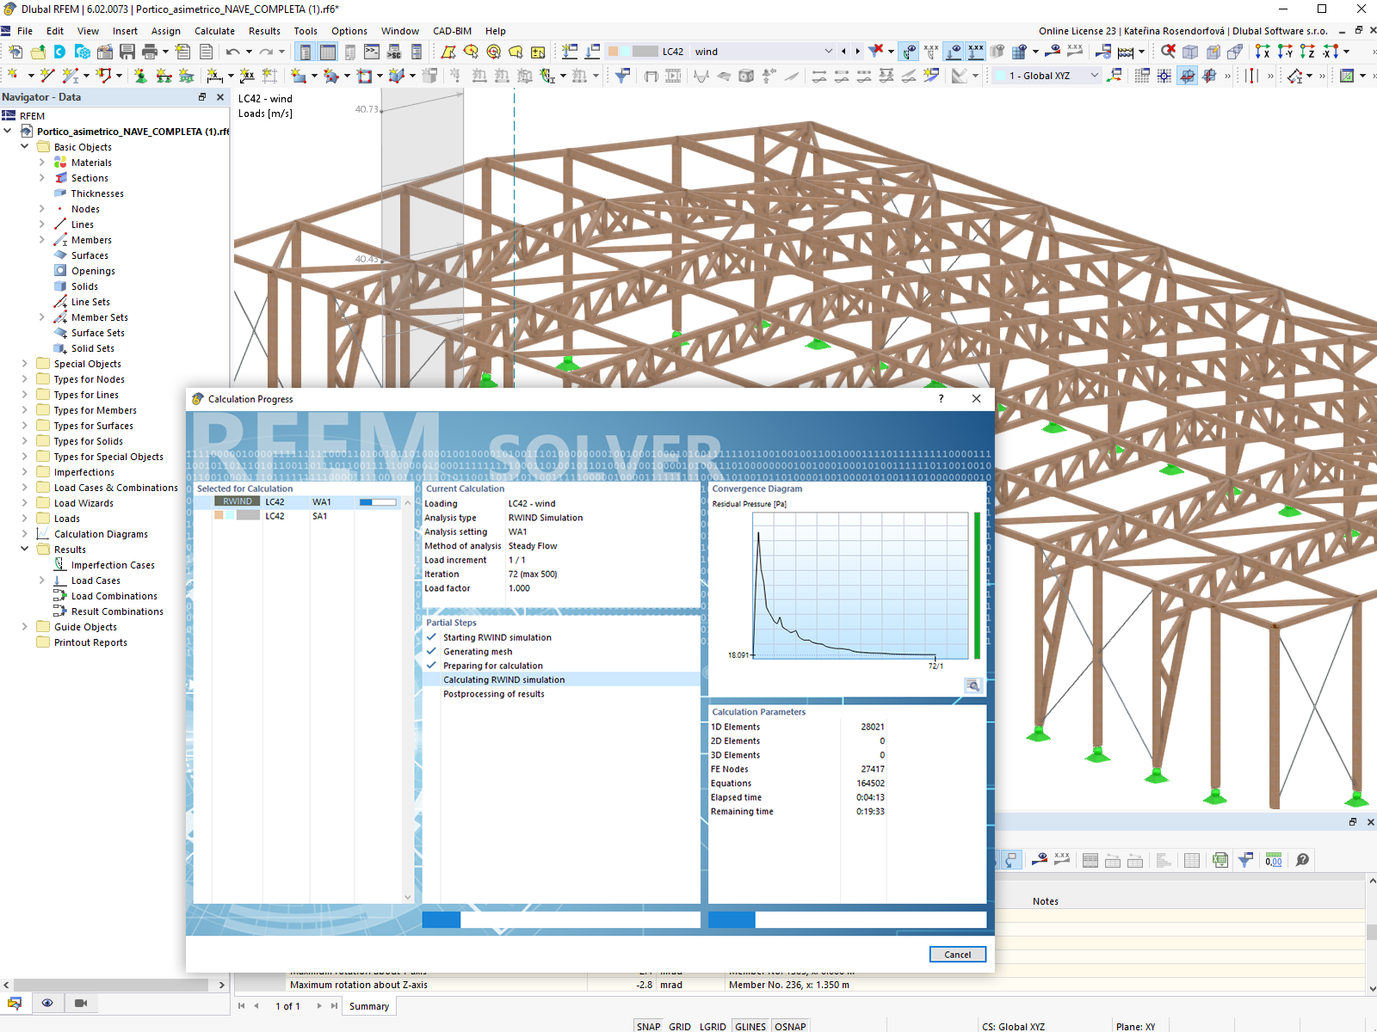Click the view in Z direction icon

(x=1307, y=52)
